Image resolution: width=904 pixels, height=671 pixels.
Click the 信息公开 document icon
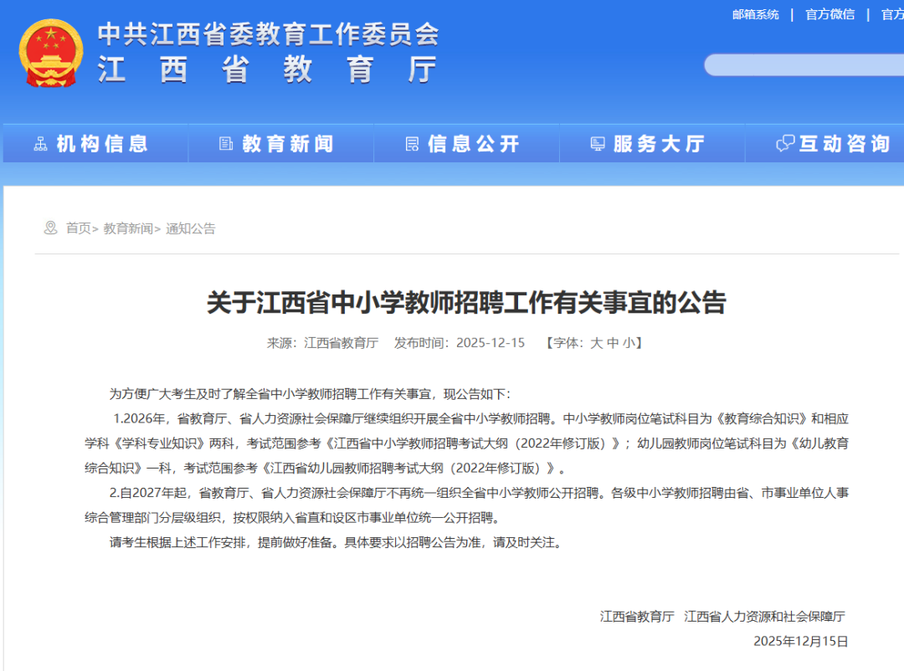(411, 144)
